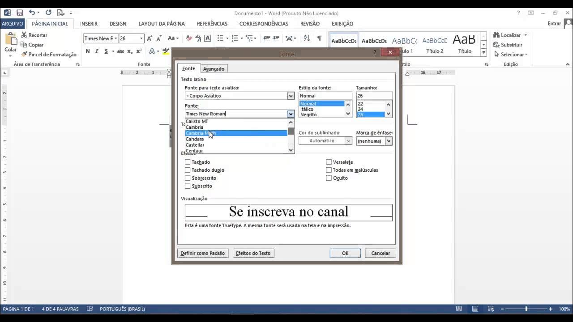Click the Localizar binoculars icon
Image resolution: width=573 pixels, height=322 pixels.
click(496, 35)
